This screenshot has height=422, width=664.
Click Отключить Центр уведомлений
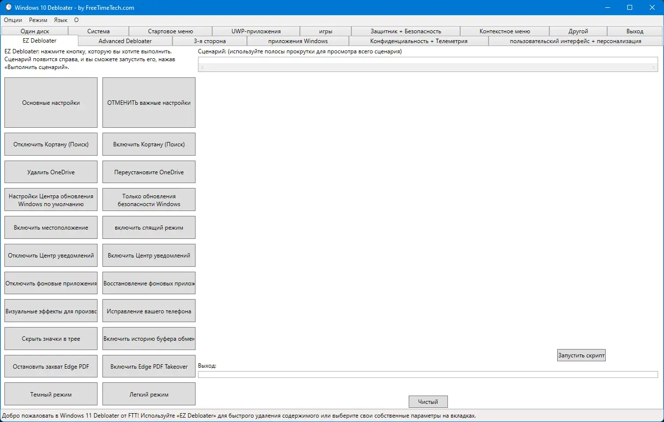[x=51, y=256]
